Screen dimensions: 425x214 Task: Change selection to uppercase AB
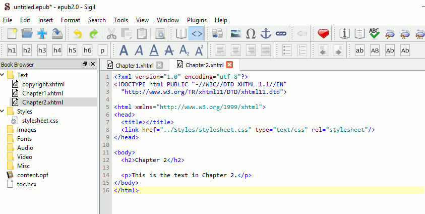click(x=375, y=50)
